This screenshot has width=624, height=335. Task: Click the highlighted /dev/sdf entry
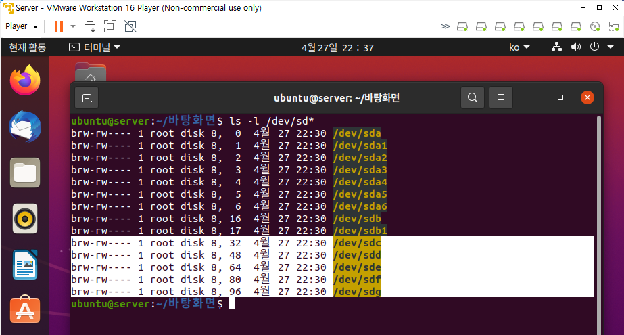pyautogui.click(x=357, y=280)
